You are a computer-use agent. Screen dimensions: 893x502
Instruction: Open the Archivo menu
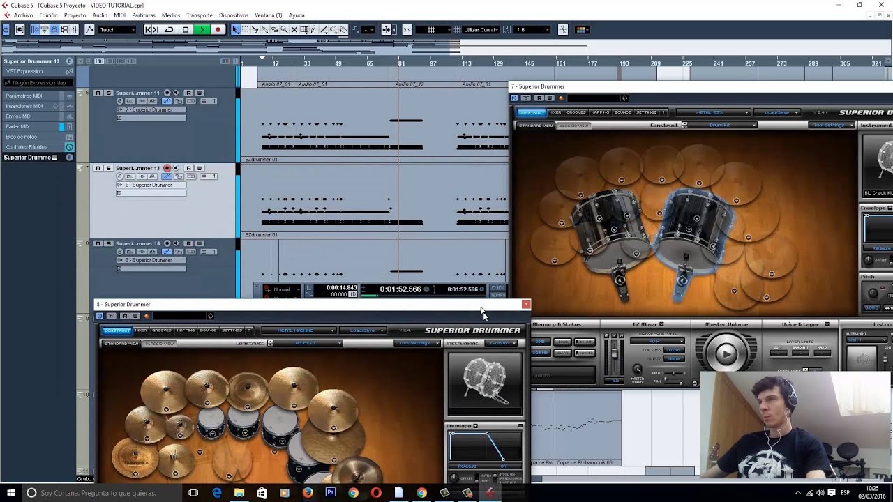(x=23, y=15)
